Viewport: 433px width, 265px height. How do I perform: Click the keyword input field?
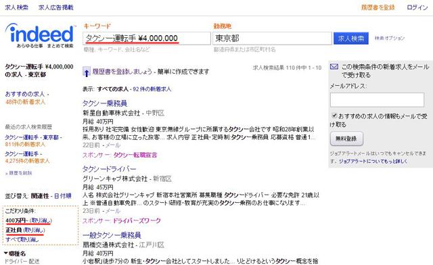tap(147, 39)
